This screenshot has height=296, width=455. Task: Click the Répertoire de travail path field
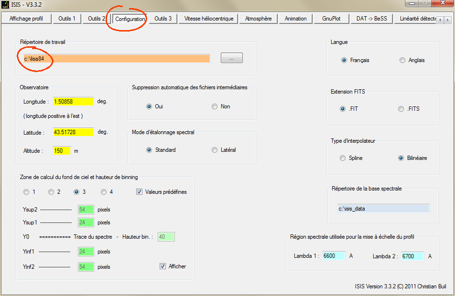pos(116,58)
